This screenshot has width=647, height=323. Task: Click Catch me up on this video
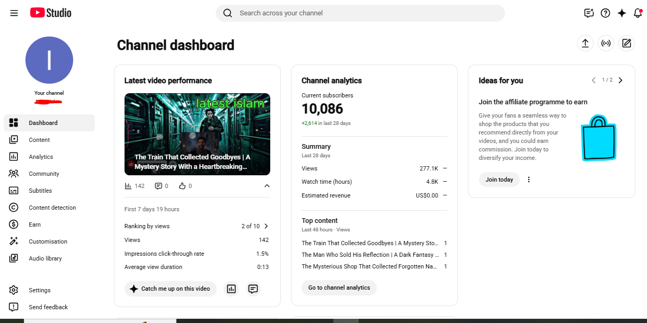(171, 289)
